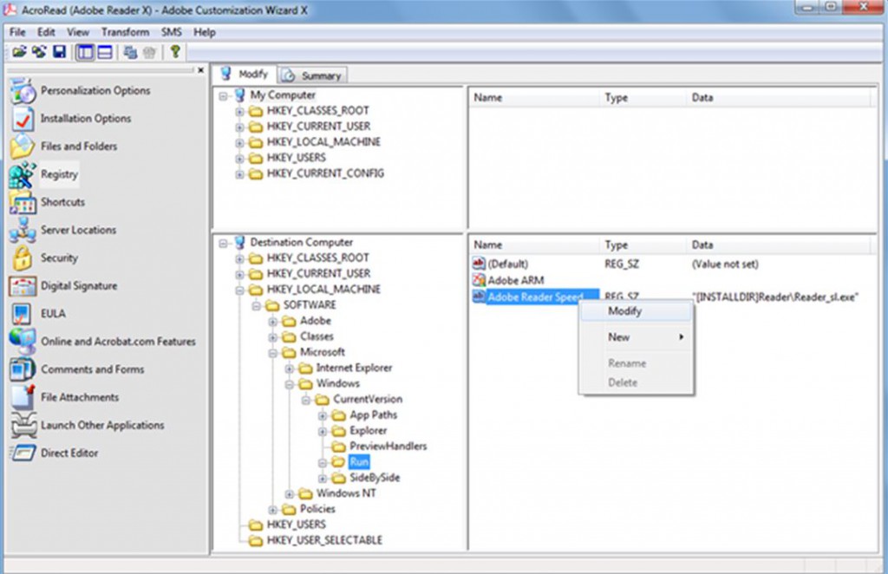888x574 pixels.
Task: Open the SMS menu
Action: point(171,32)
